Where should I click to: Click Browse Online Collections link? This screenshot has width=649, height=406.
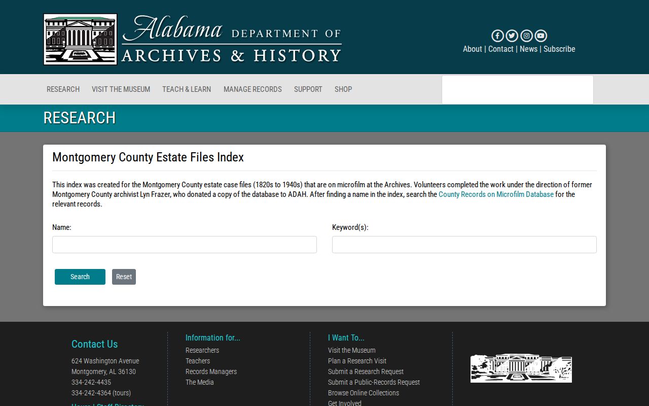point(364,393)
